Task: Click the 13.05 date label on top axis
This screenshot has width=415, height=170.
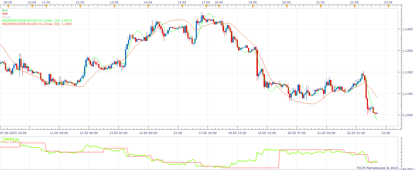Action: click(114, 2)
